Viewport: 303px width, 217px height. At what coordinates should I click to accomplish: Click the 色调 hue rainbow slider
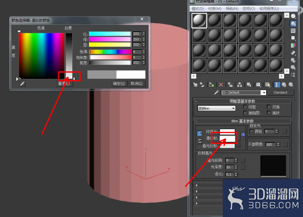click(x=110, y=52)
